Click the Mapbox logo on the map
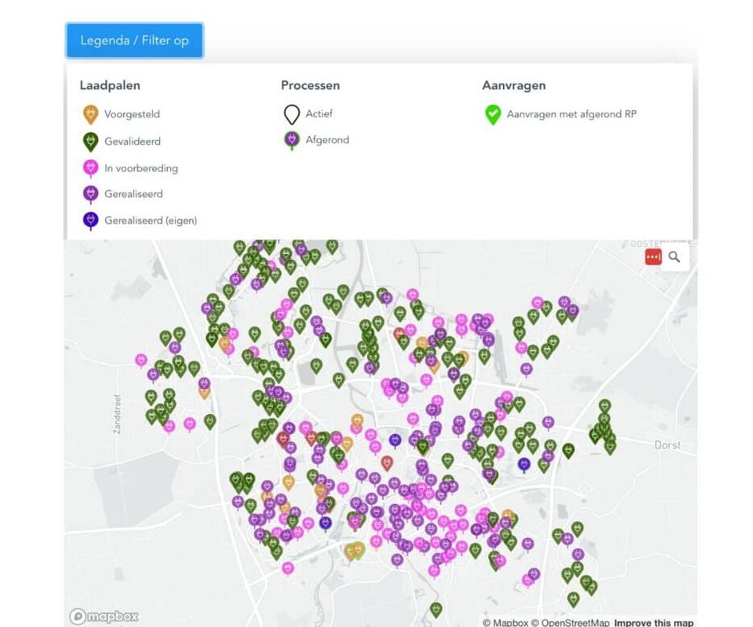 104,617
